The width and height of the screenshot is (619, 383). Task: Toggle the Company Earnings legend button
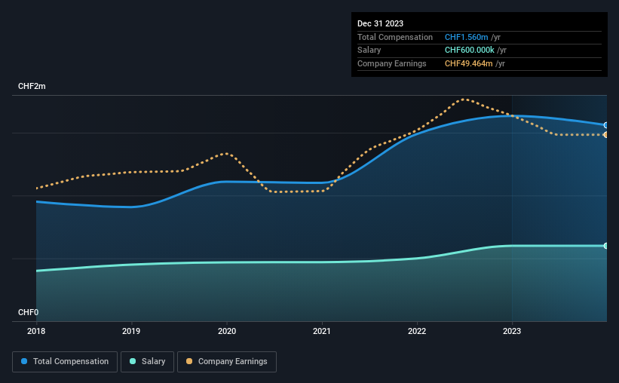227,362
